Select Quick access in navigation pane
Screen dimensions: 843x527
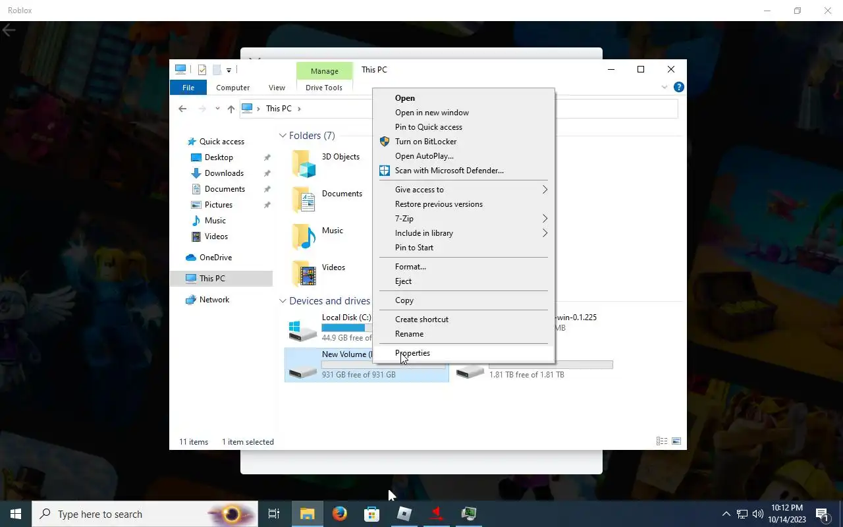click(221, 142)
